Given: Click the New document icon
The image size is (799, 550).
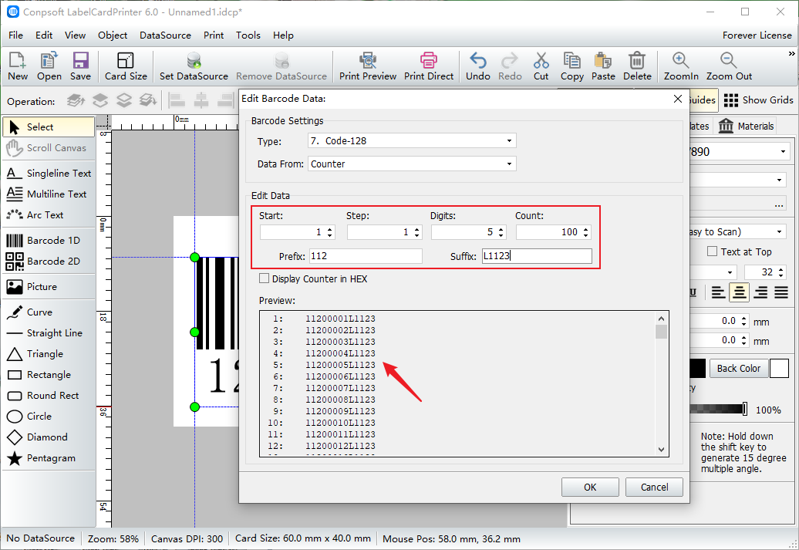Looking at the screenshot, I should pos(17,66).
